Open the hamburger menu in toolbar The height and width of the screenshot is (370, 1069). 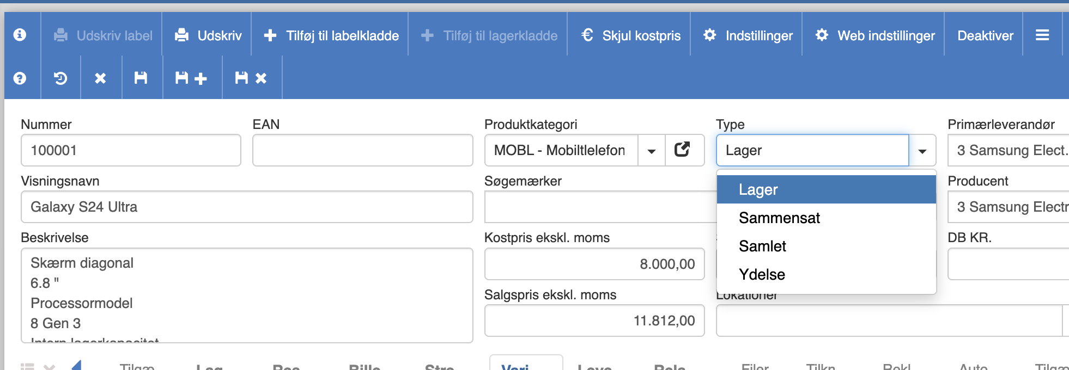1042,35
